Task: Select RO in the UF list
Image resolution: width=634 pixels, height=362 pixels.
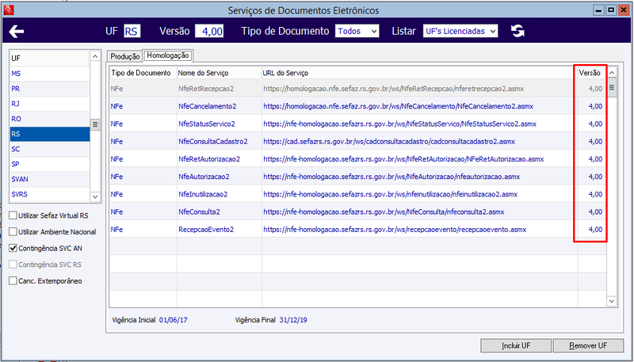Action: (x=49, y=119)
